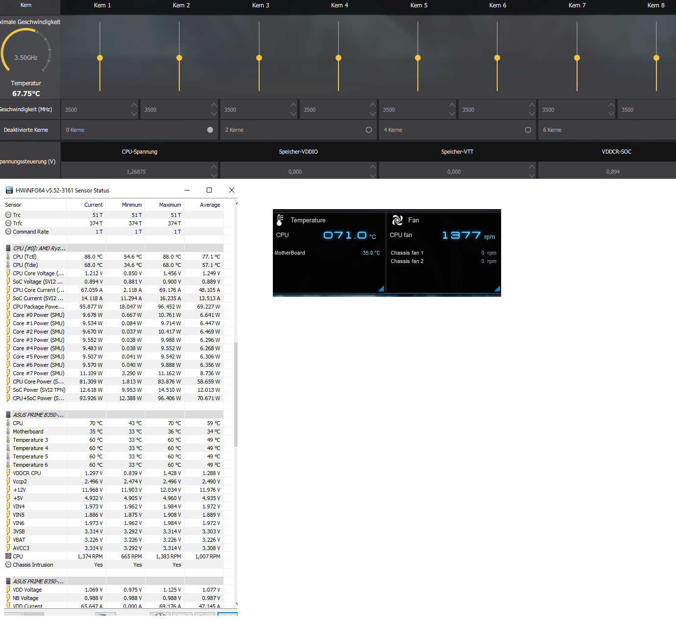676x623 pixels.
Task: Select the 4 Kerne radio button
Action: (528, 130)
